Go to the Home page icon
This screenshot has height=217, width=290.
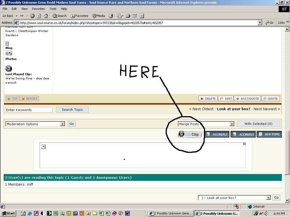tap(46, 16)
